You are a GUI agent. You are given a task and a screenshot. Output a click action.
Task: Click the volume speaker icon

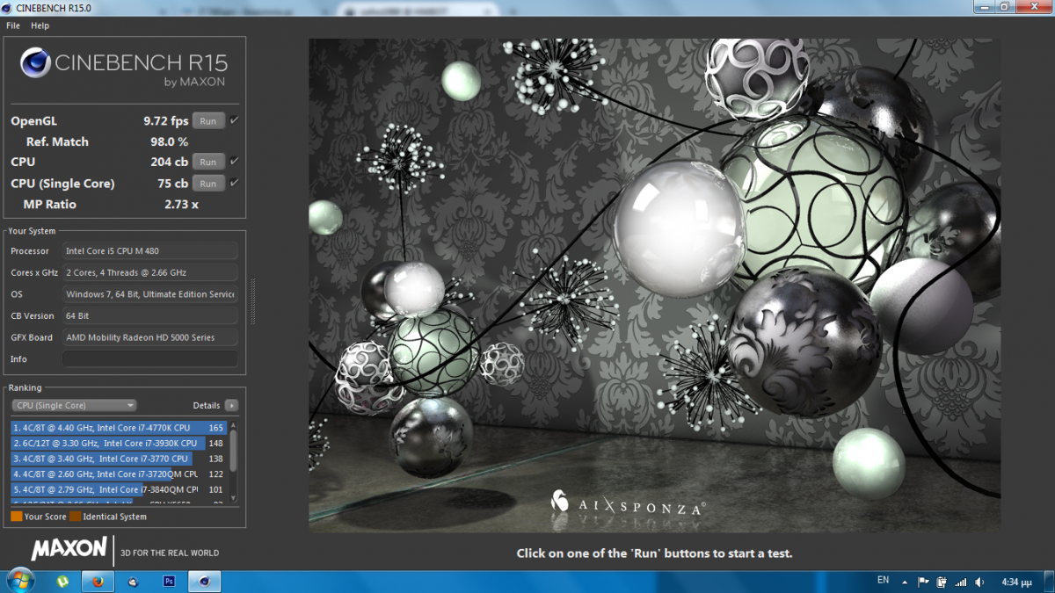pyautogui.click(x=979, y=581)
